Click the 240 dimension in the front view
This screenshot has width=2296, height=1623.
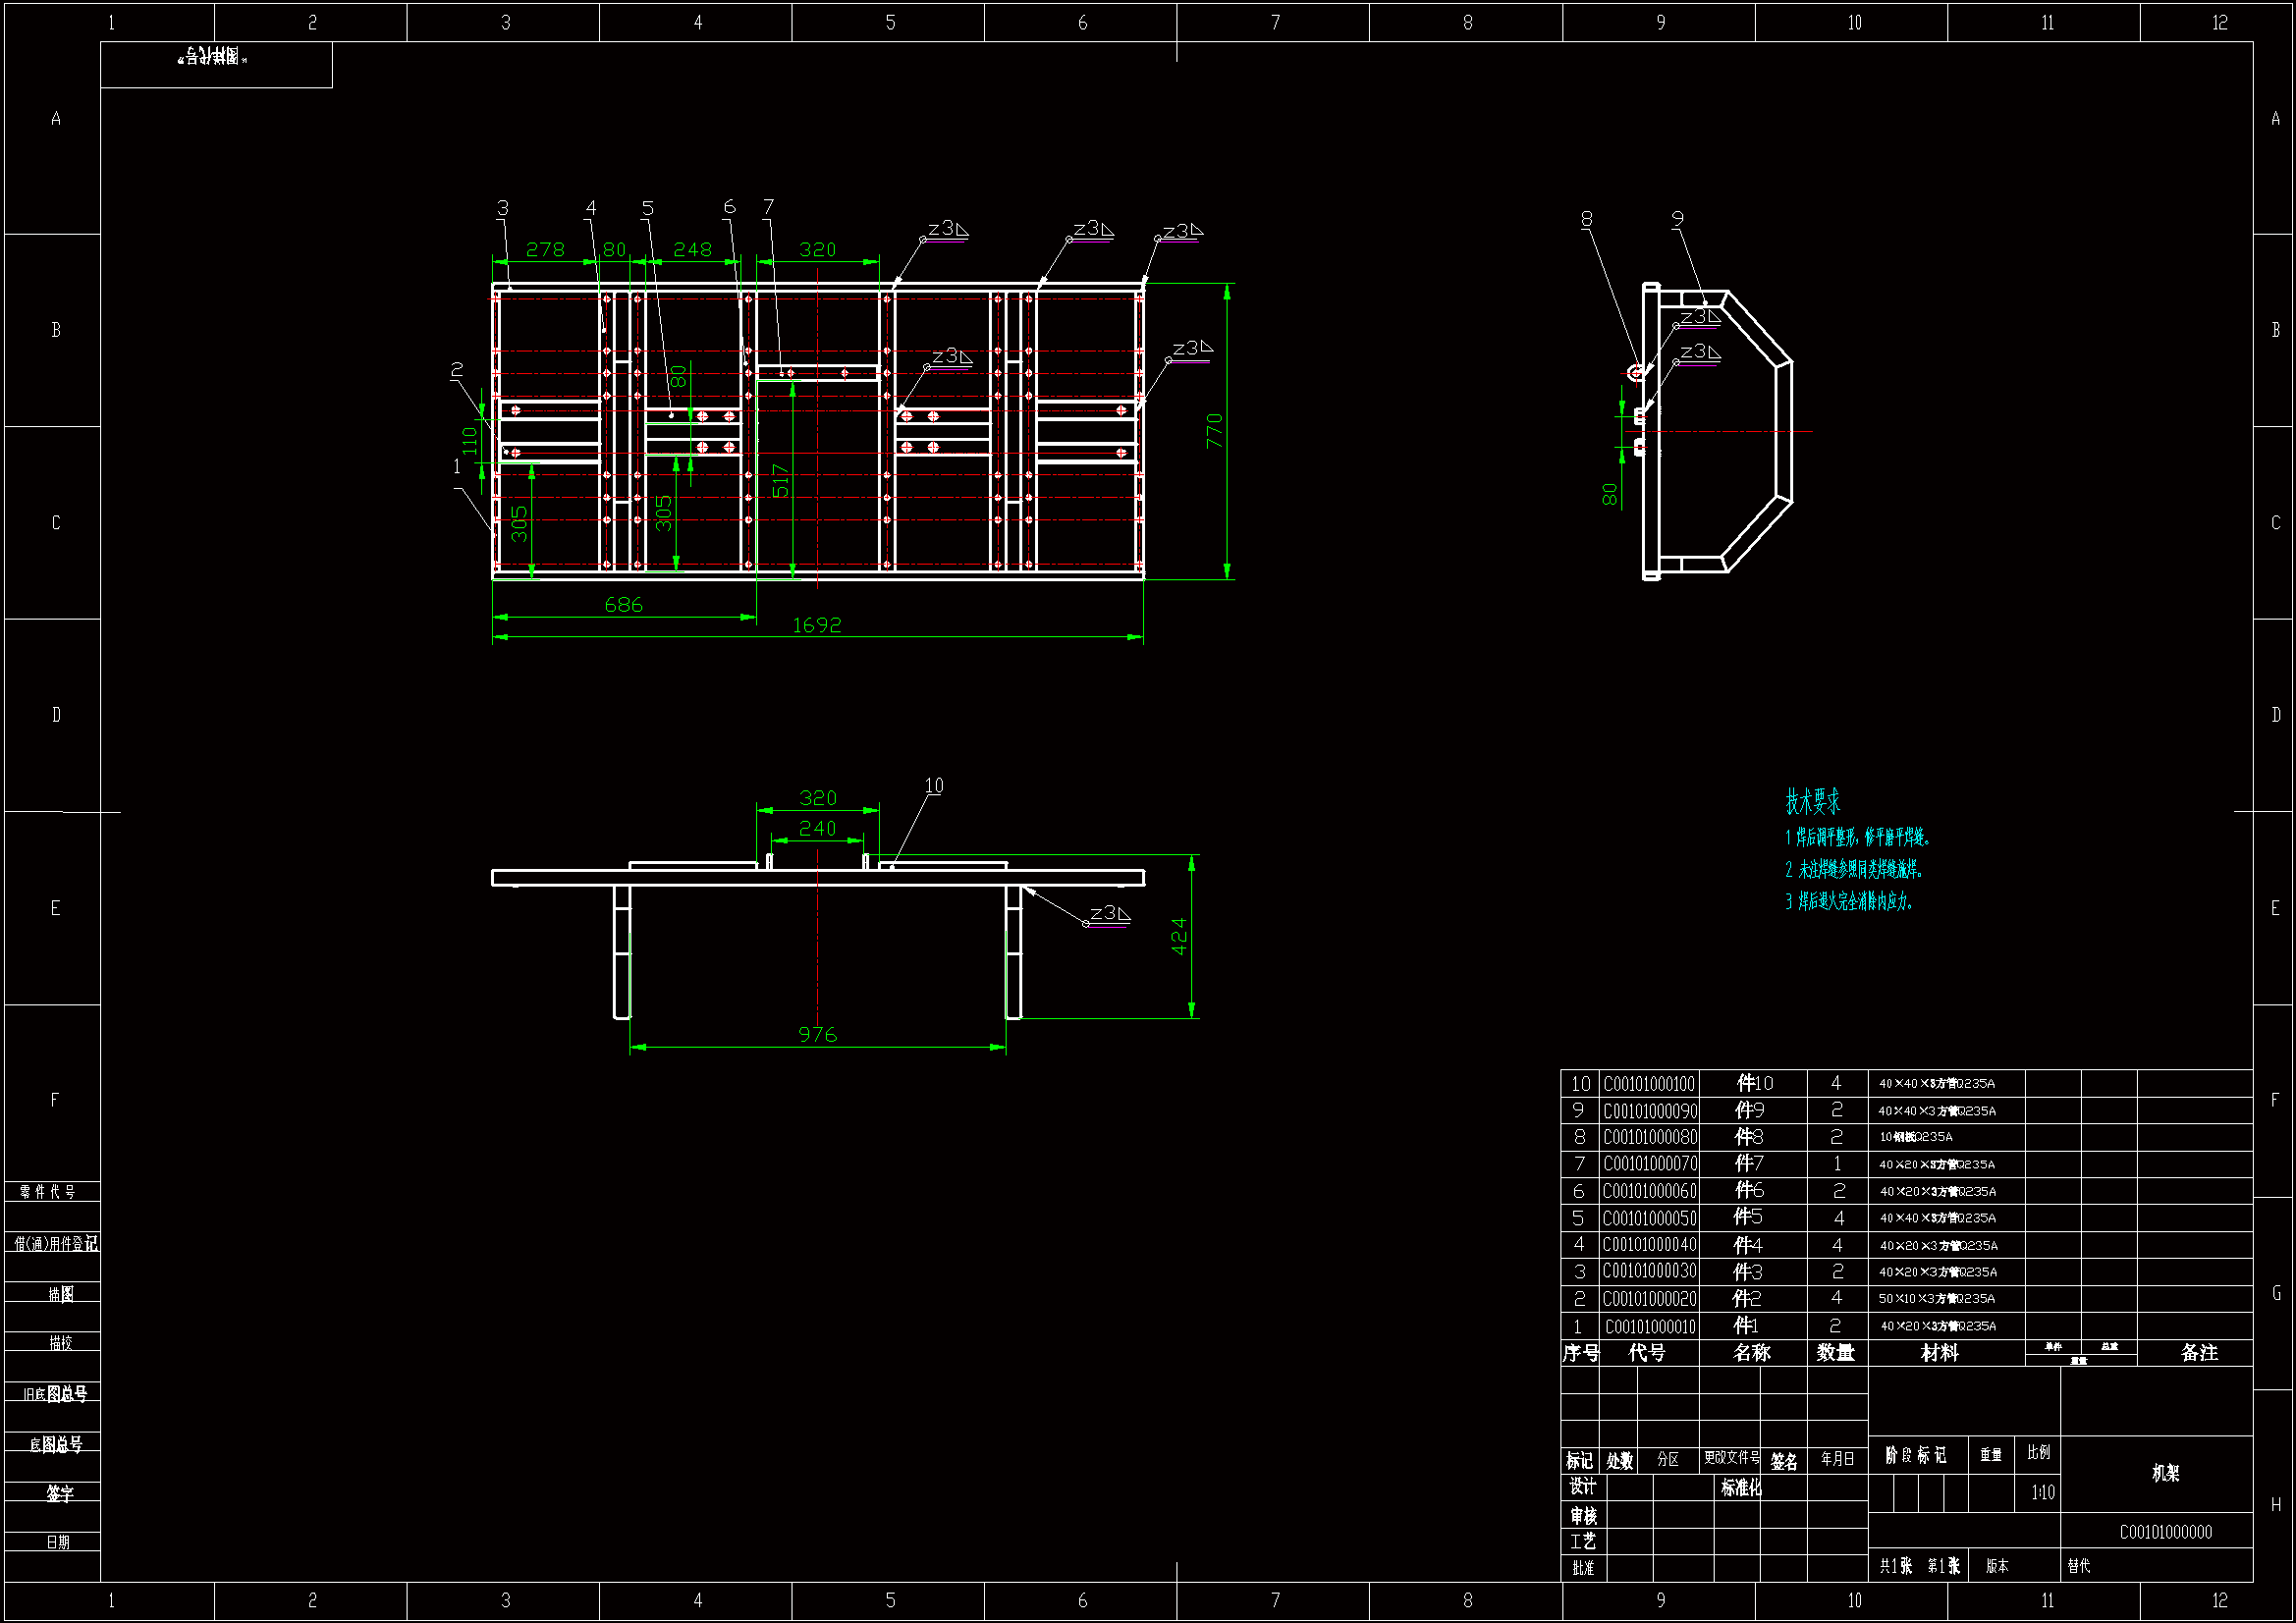click(817, 828)
